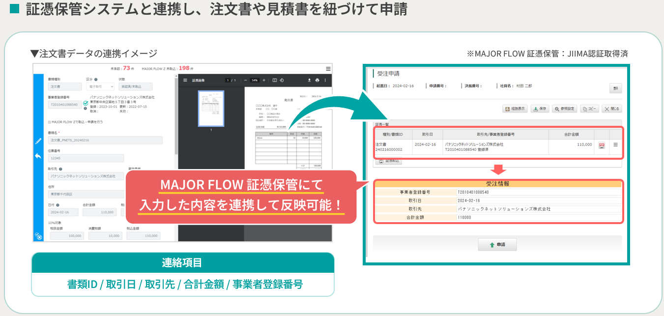Enable MAJOR FLOW Zで取込・申請を行う checkbox
Screen dimensions: 664x316
49,121
